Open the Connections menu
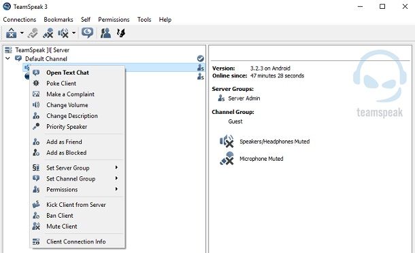 pos(20,20)
